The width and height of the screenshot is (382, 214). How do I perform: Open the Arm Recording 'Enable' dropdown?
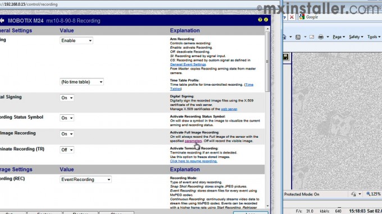[x=76, y=40]
